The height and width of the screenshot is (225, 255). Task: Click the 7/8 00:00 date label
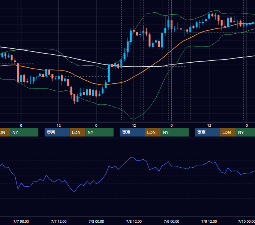pos(96,221)
